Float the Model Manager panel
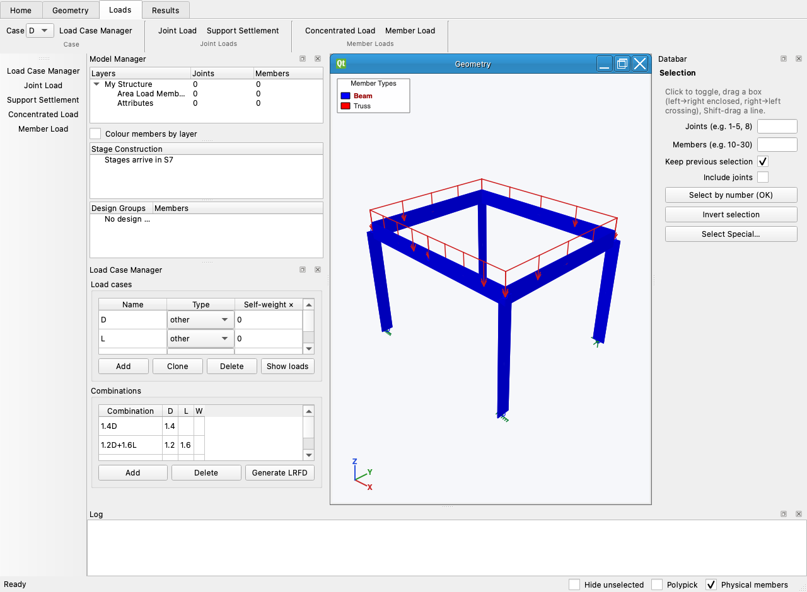The image size is (807, 592). [x=303, y=59]
